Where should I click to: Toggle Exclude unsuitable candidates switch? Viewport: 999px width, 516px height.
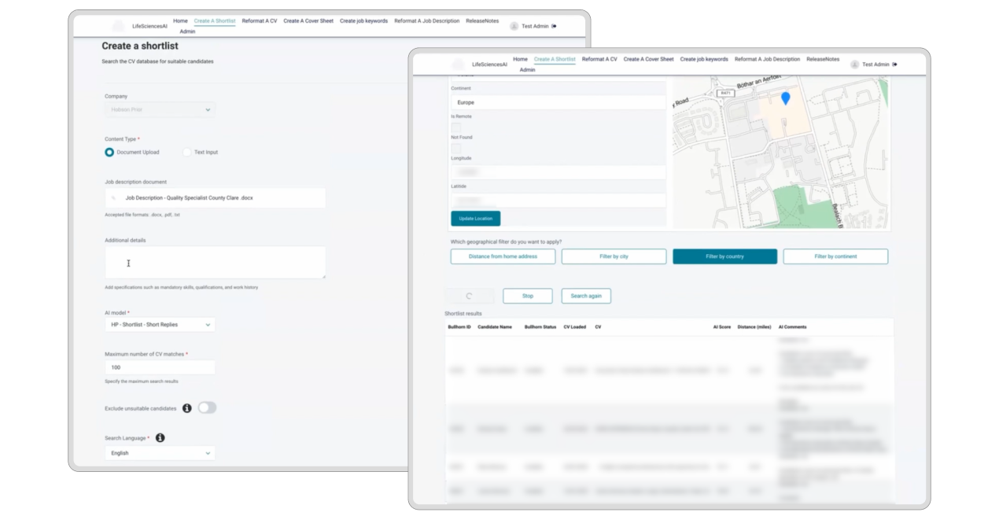(207, 407)
